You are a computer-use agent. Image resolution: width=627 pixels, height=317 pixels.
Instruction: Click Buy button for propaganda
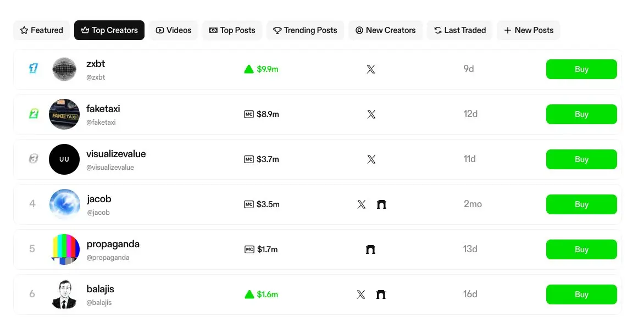581,249
